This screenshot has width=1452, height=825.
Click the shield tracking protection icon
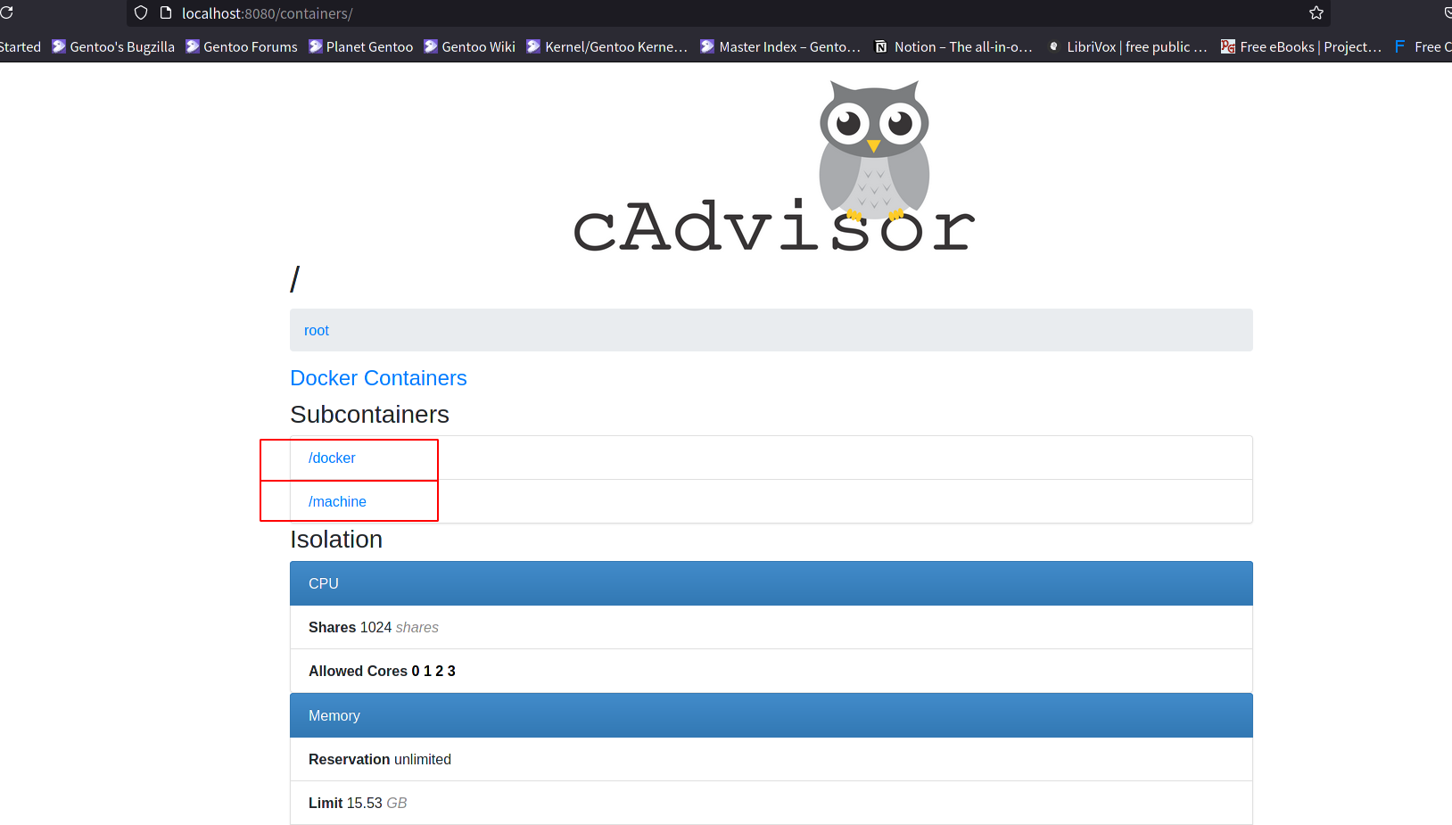point(141,12)
